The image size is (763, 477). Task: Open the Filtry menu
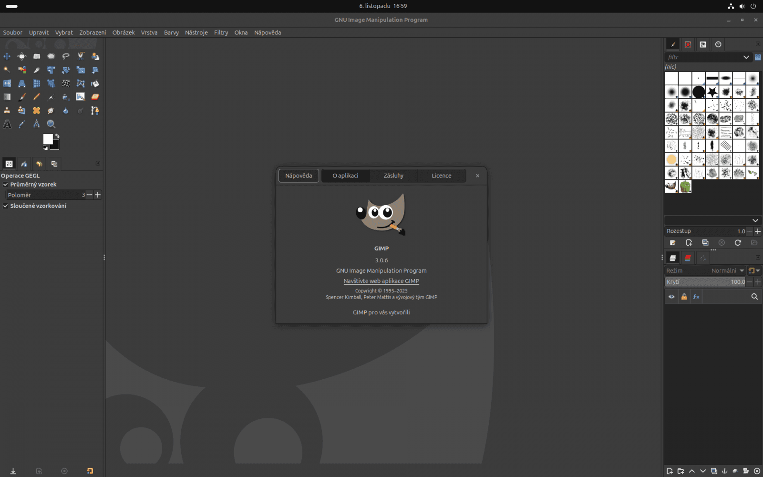click(x=221, y=32)
